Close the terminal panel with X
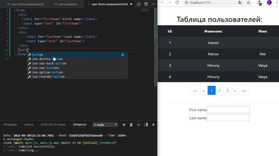This screenshot has height=156, width=279. tap(153, 125)
